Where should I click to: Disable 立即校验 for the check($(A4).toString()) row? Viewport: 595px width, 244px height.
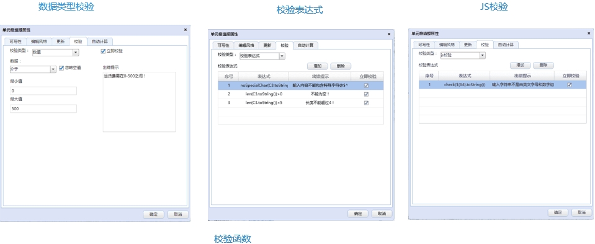(569, 85)
